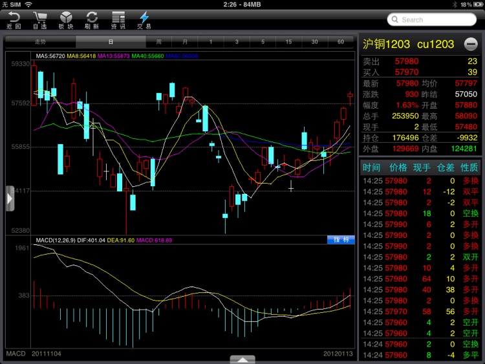
Task: Click the 20111104 start date label
Action: pyautogui.click(x=47, y=354)
